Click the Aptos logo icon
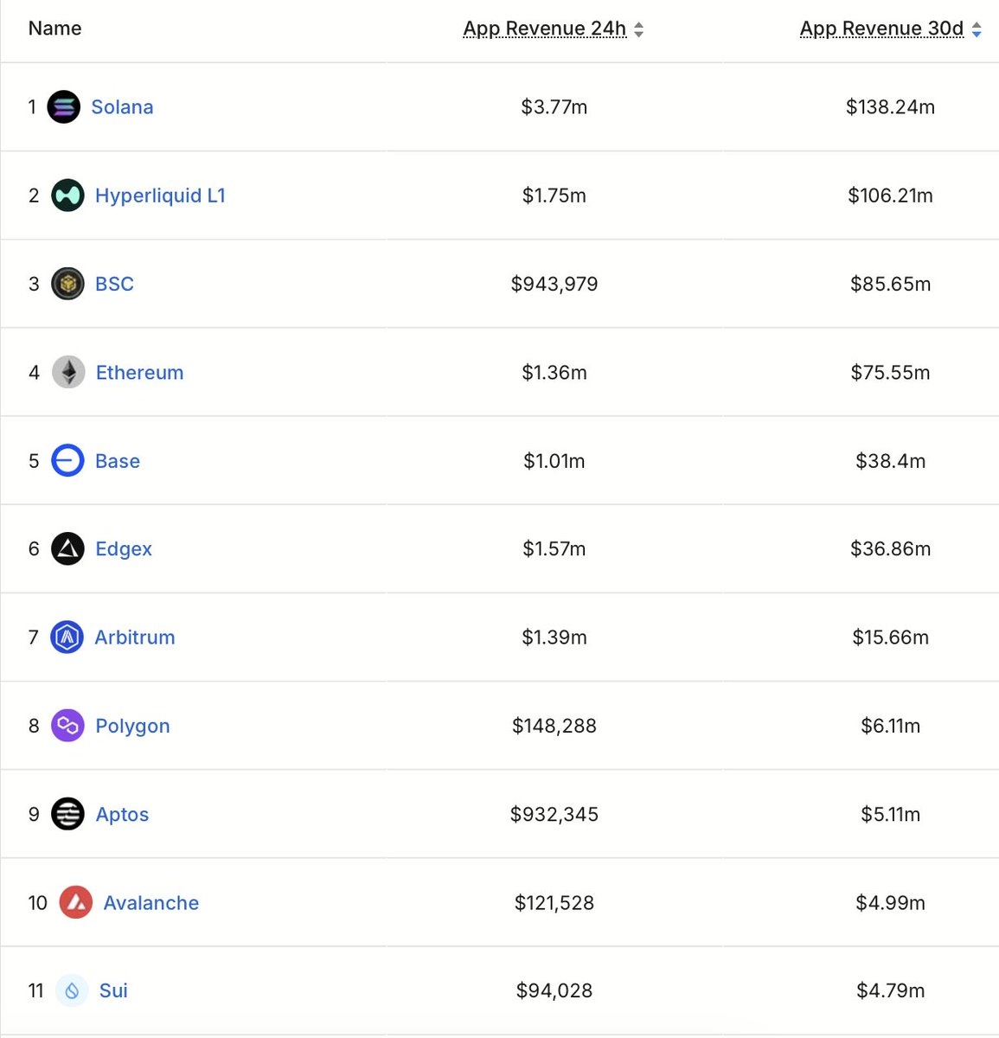999x1038 pixels. click(x=67, y=814)
